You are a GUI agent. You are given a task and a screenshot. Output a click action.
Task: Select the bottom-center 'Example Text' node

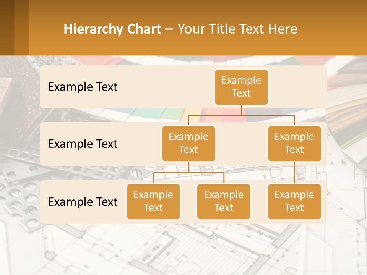click(x=224, y=202)
